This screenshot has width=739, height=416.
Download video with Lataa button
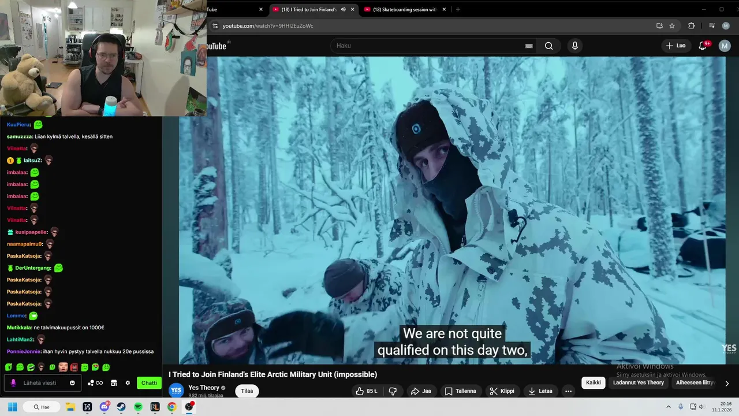(540, 391)
